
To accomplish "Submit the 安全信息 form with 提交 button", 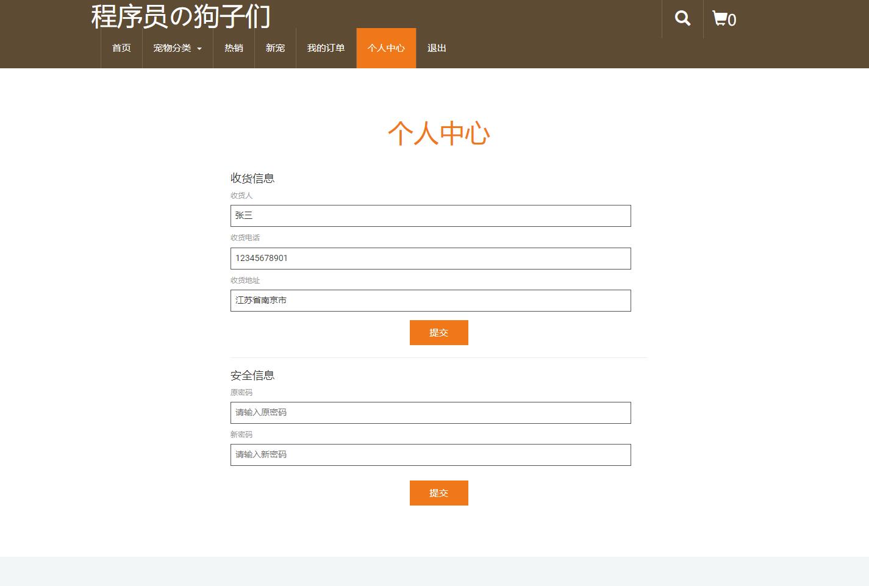I will tap(438, 493).
